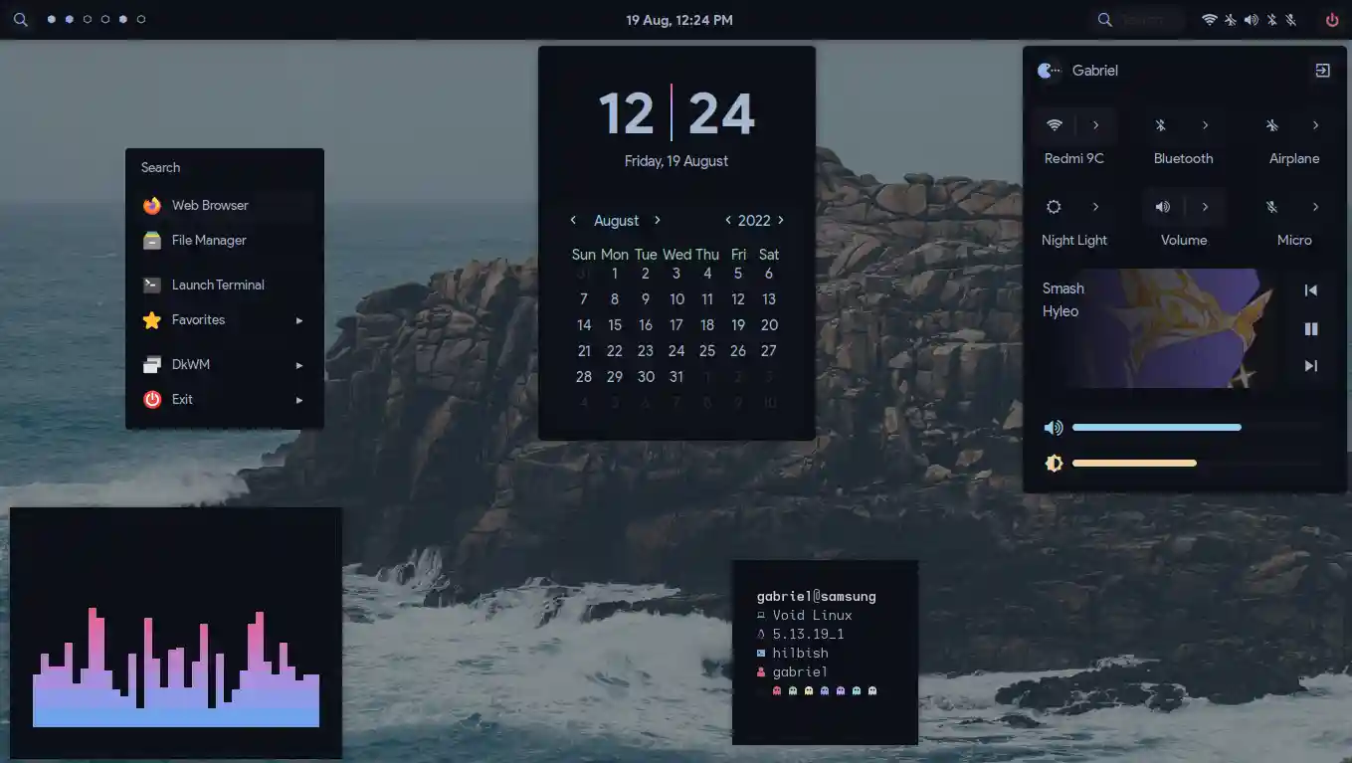Image resolution: width=1352 pixels, height=763 pixels.
Task: Go to the next year after 2022
Action: pos(781,220)
